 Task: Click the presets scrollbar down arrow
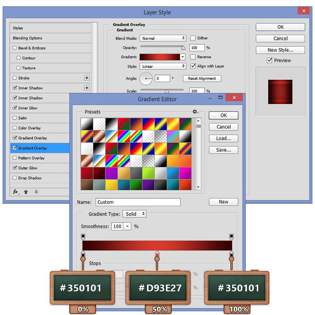(198, 187)
